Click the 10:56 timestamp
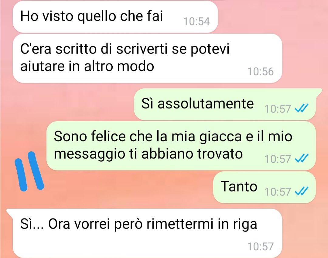This screenshot has height=258, width=328. tap(261, 71)
